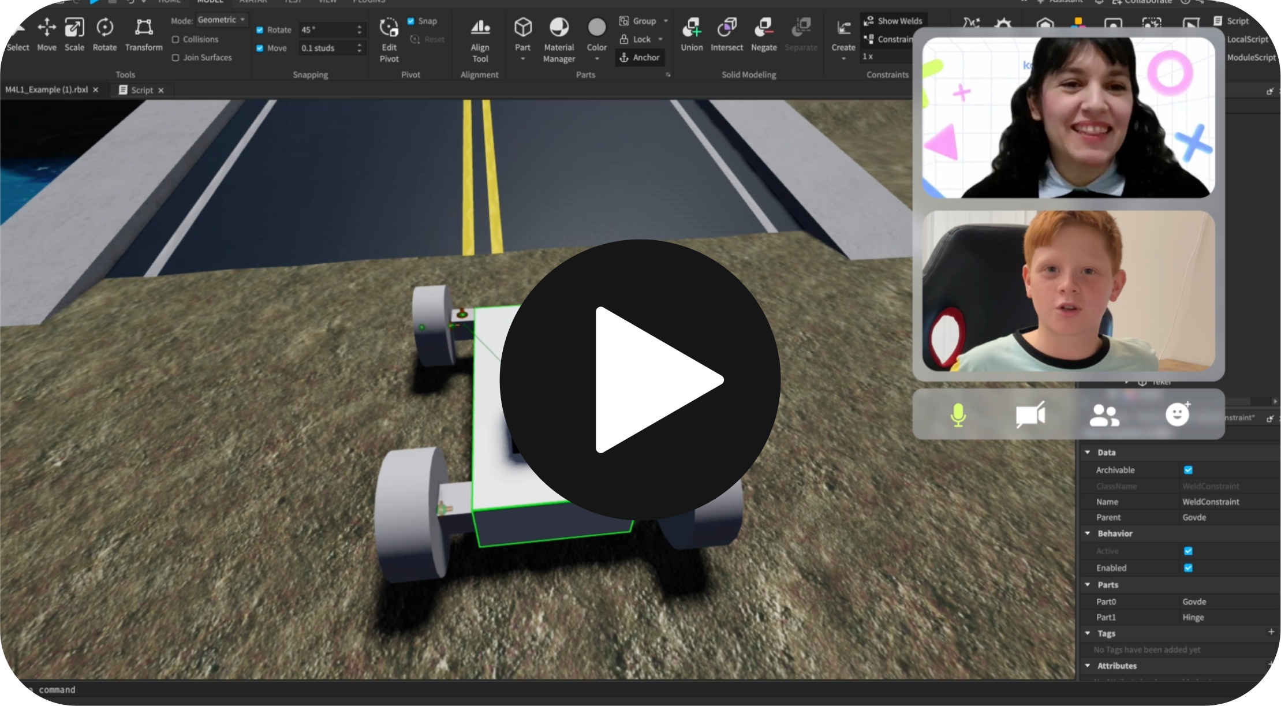The image size is (1281, 706).
Task: Show the call participants
Action: click(x=1104, y=414)
